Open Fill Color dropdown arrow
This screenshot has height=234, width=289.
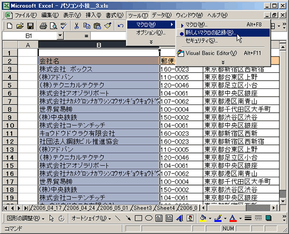(x=210, y=218)
